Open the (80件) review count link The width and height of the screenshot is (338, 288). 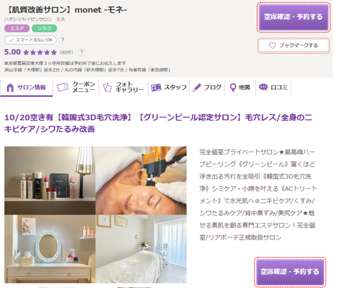[x=66, y=53]
